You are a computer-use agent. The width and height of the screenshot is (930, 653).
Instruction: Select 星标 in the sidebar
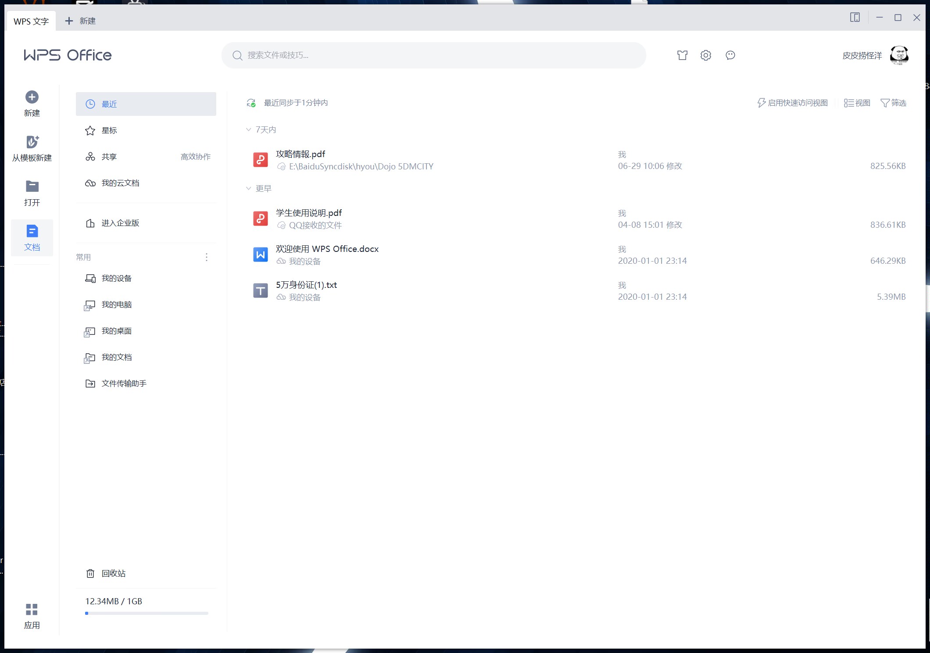(x=109, y=131)
